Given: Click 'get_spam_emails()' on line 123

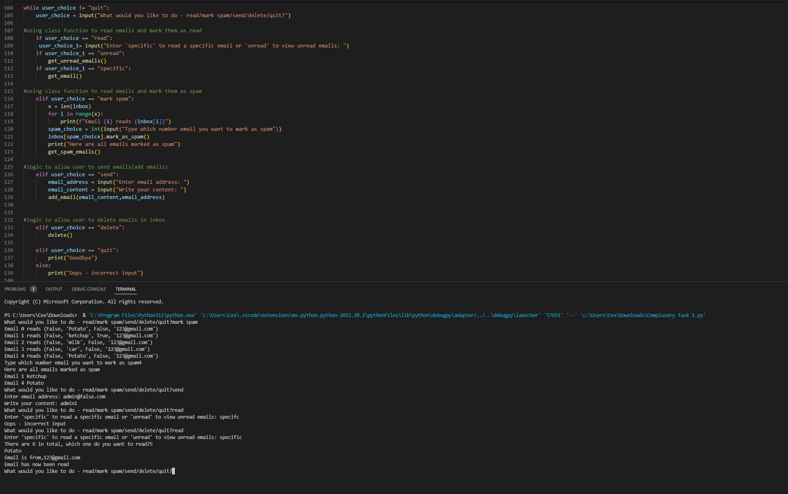Looking at the screenshot, I should pyautogui.click(x=74, y=152).
